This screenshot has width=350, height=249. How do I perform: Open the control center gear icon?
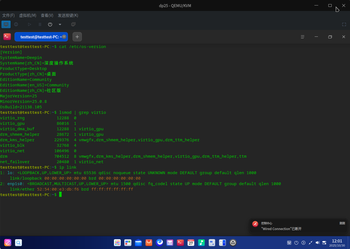(233, 243)
